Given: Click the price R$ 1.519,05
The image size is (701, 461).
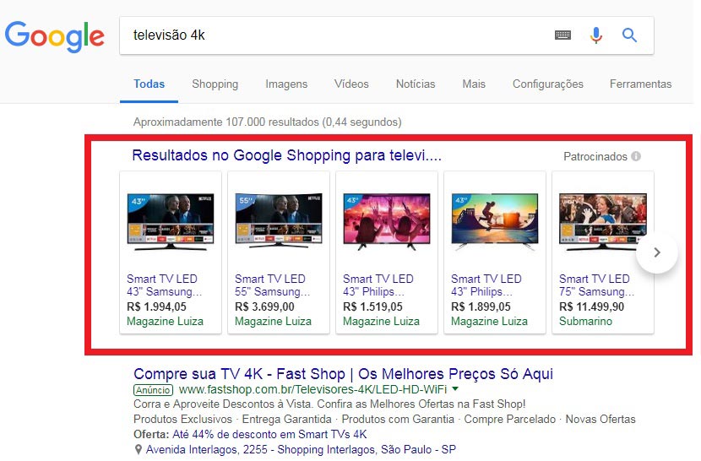Looking at the screenshot, I should (372, 306).
